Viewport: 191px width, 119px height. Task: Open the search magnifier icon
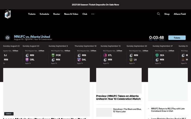[158, 14]
